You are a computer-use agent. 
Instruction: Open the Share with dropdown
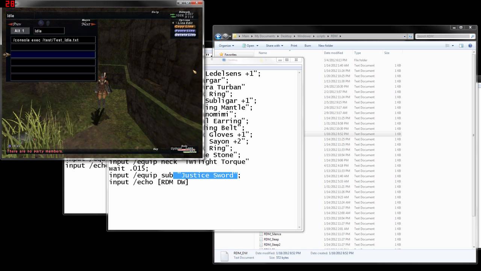point(274,46)
